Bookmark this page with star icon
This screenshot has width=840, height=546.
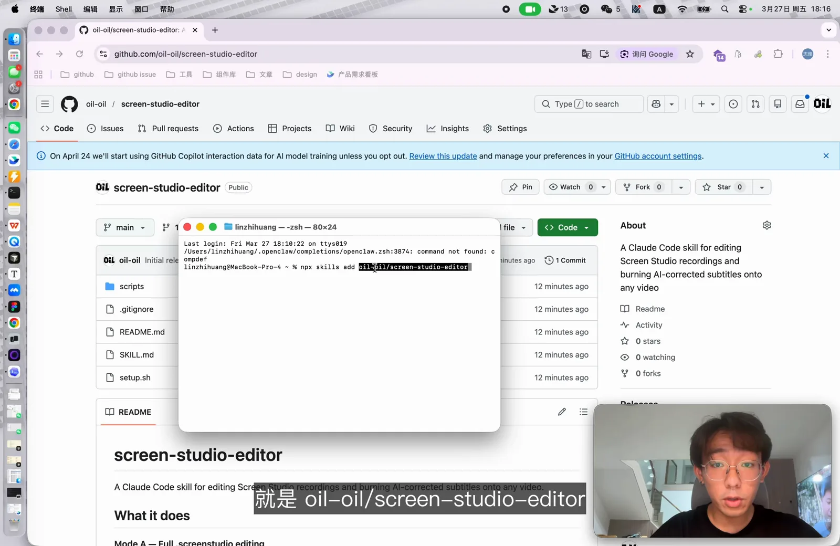(x=690, y=54)
